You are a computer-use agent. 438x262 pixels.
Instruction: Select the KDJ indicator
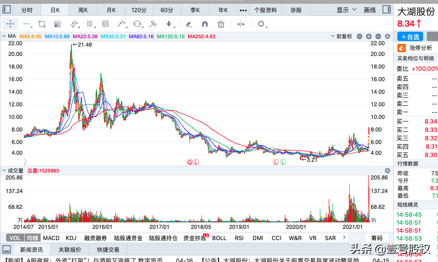(71, 238)
